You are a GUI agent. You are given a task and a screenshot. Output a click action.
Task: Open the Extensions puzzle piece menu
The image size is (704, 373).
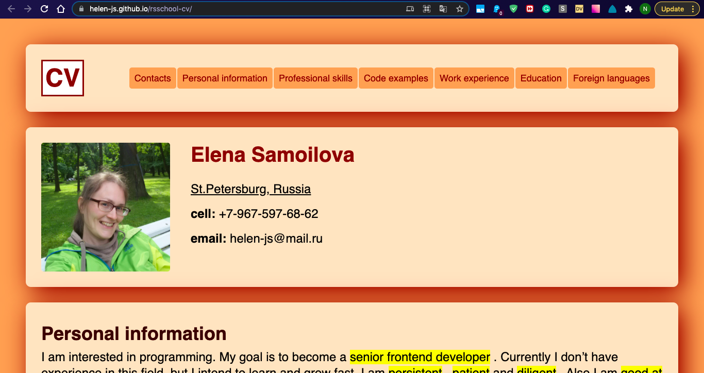[x=629, y=9]
